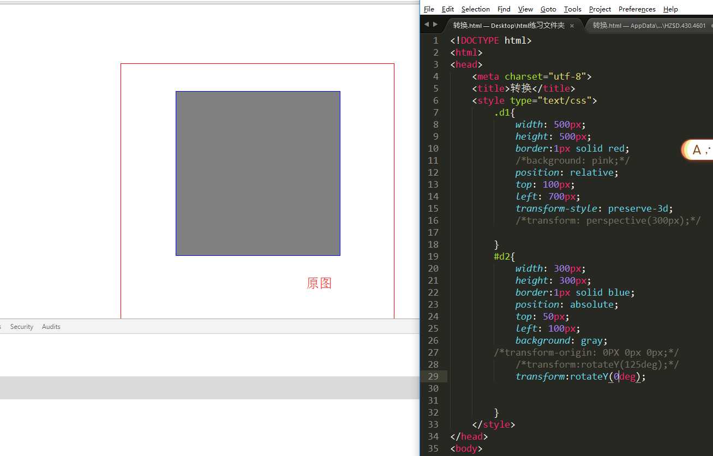
Task: Click the '</style>' closing tag
Action: [x=494, y=424]
